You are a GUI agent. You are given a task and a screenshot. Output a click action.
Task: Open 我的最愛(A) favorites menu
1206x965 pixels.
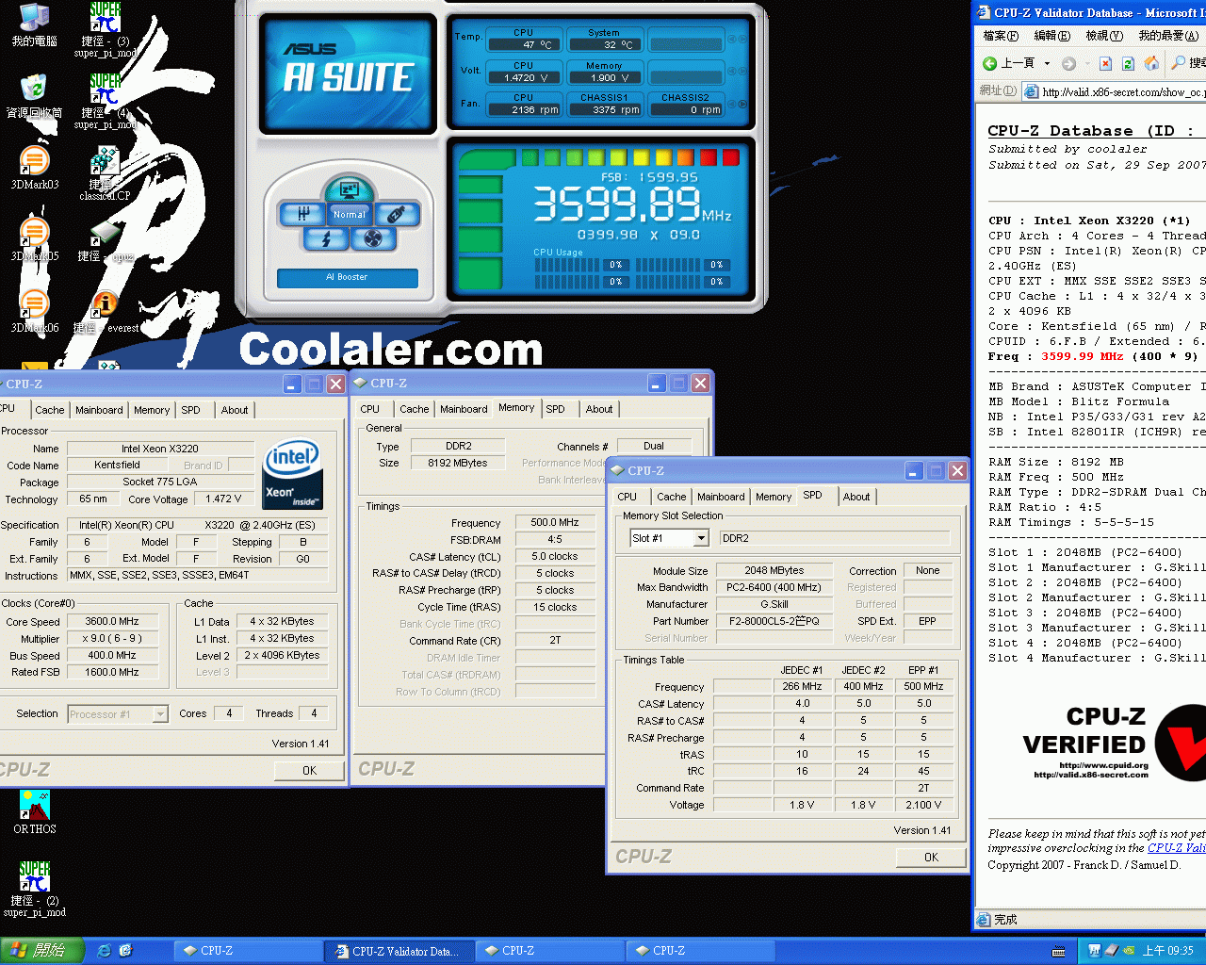coord(1168,36)
